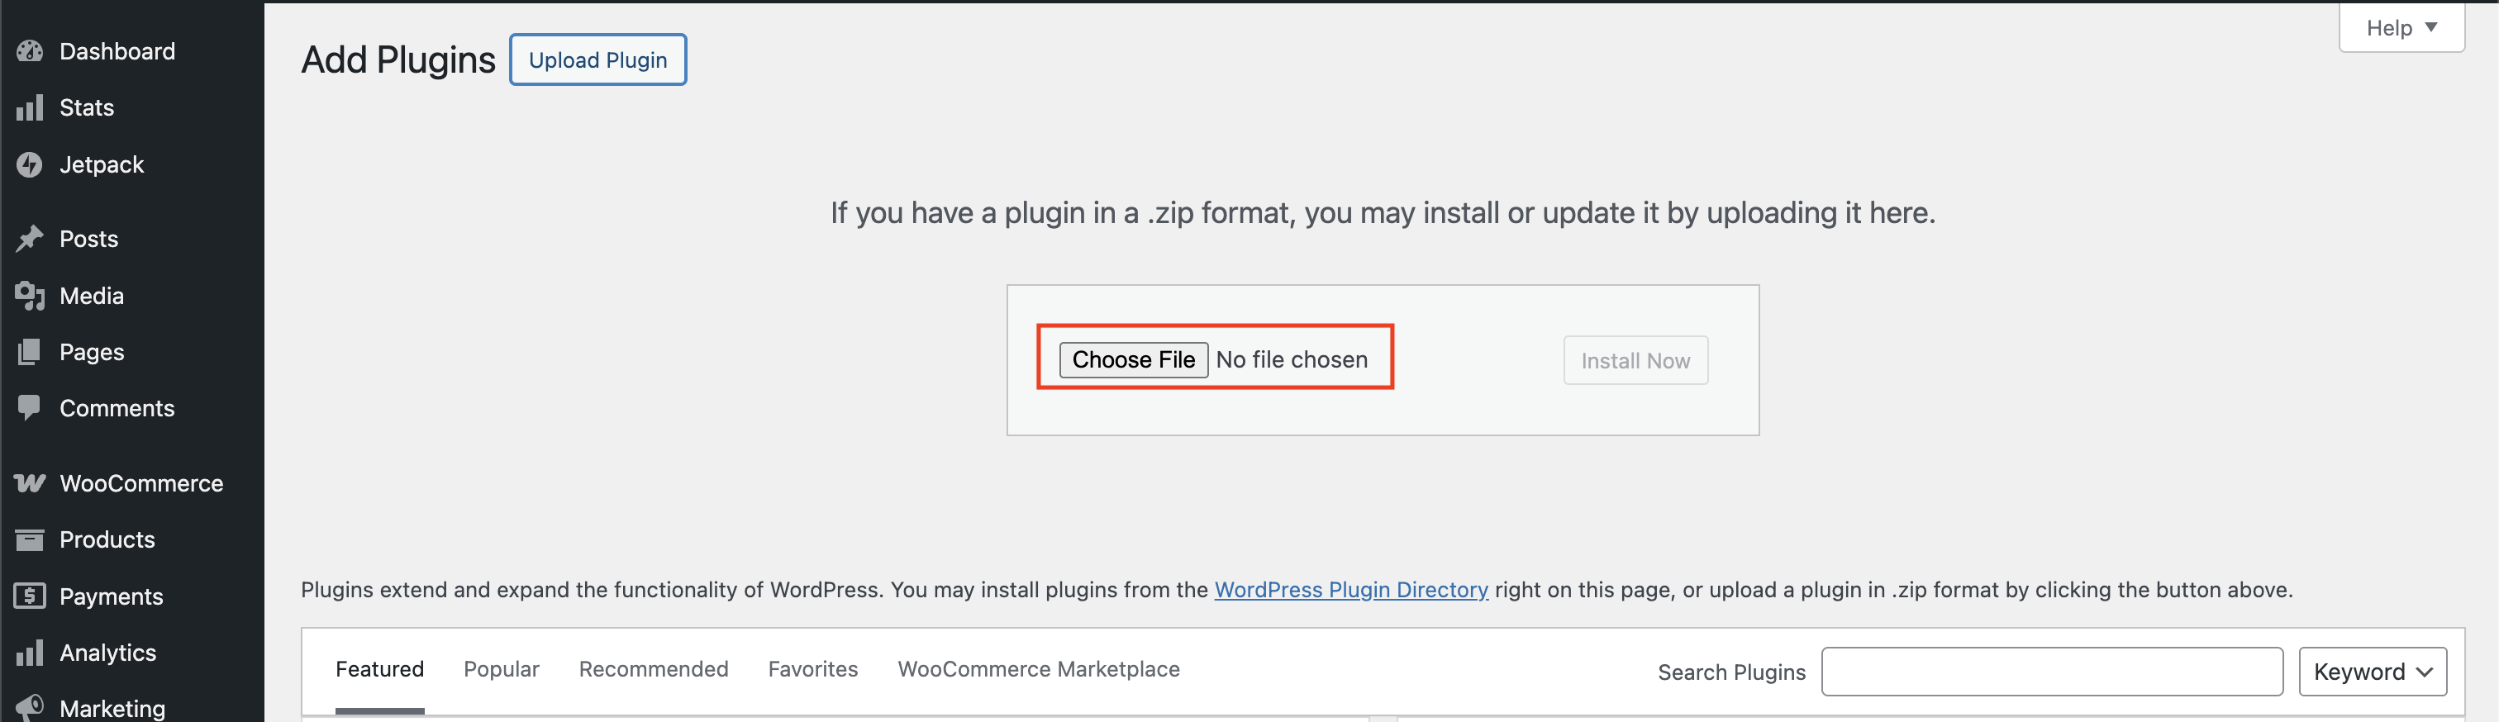Click the Upload Plugin button
The image size is (2499, 722).
(x=597, y=59)
